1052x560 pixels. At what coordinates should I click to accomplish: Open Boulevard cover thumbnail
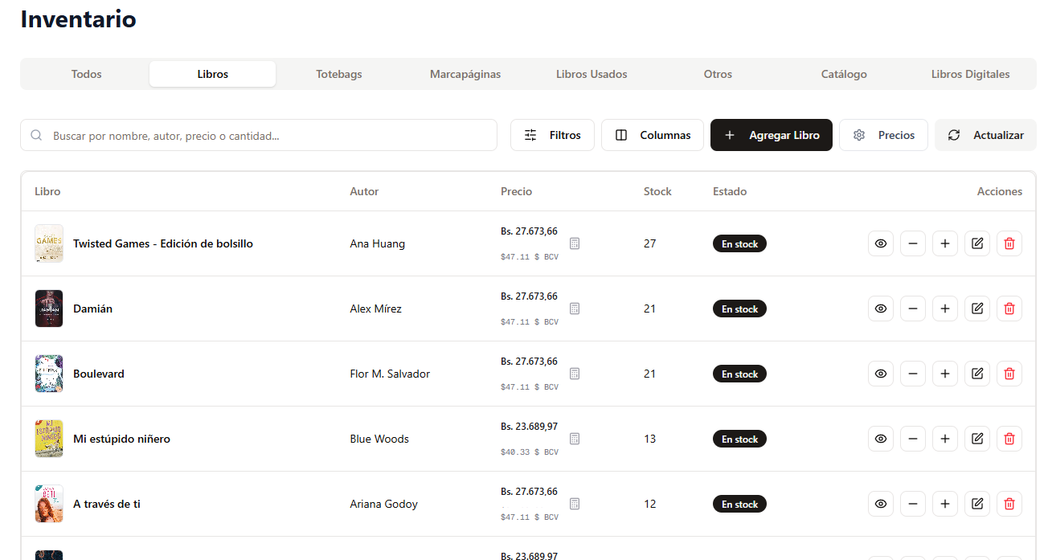[x=49, y=374]
